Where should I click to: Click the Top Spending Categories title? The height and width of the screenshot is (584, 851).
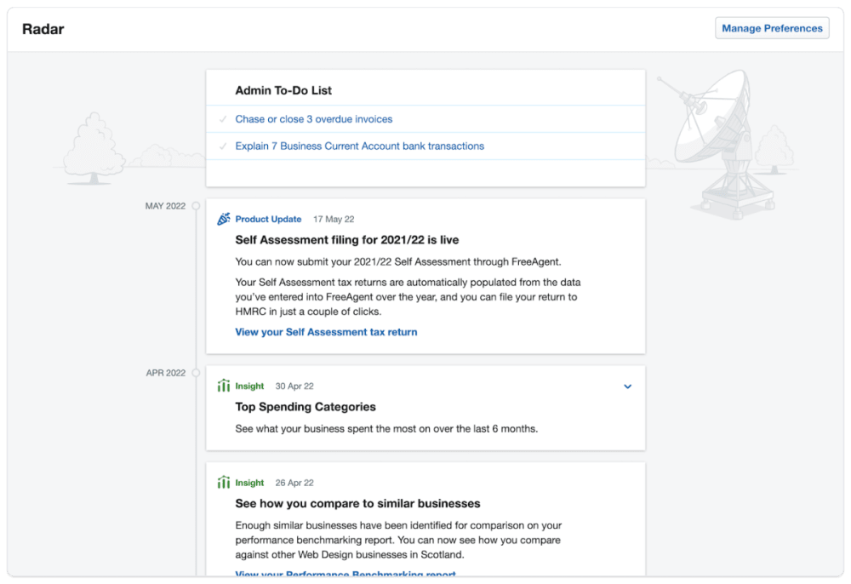coord(306,407)
